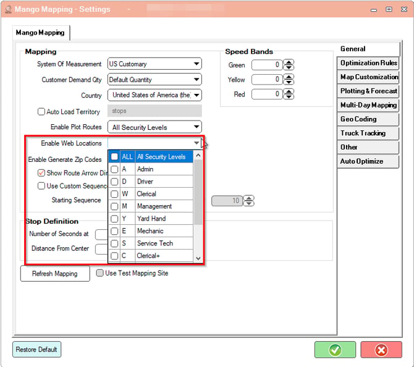Click the disabled stops territory field

point(154,111)
